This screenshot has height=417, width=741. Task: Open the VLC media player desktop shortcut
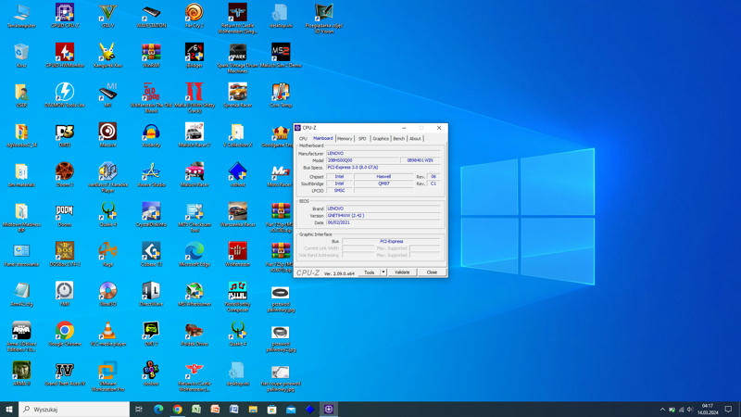coord(107,334)
